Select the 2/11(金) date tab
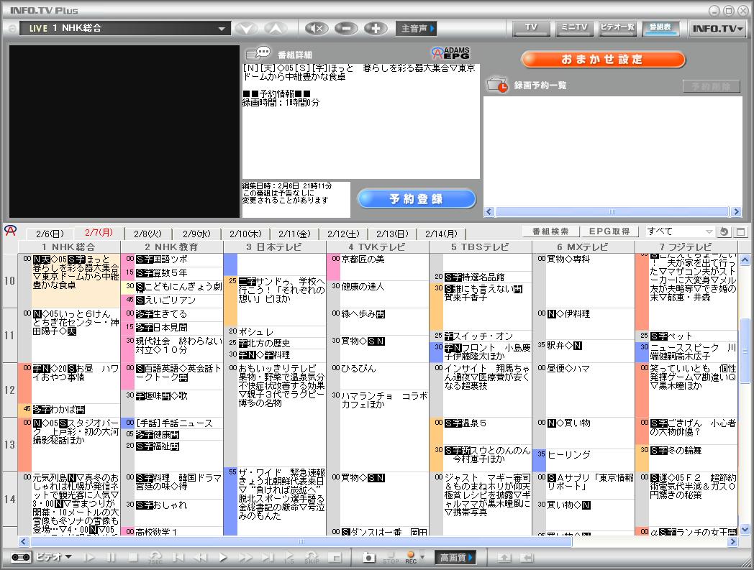The height and width of the screenshot is (570, 754). 295,234
